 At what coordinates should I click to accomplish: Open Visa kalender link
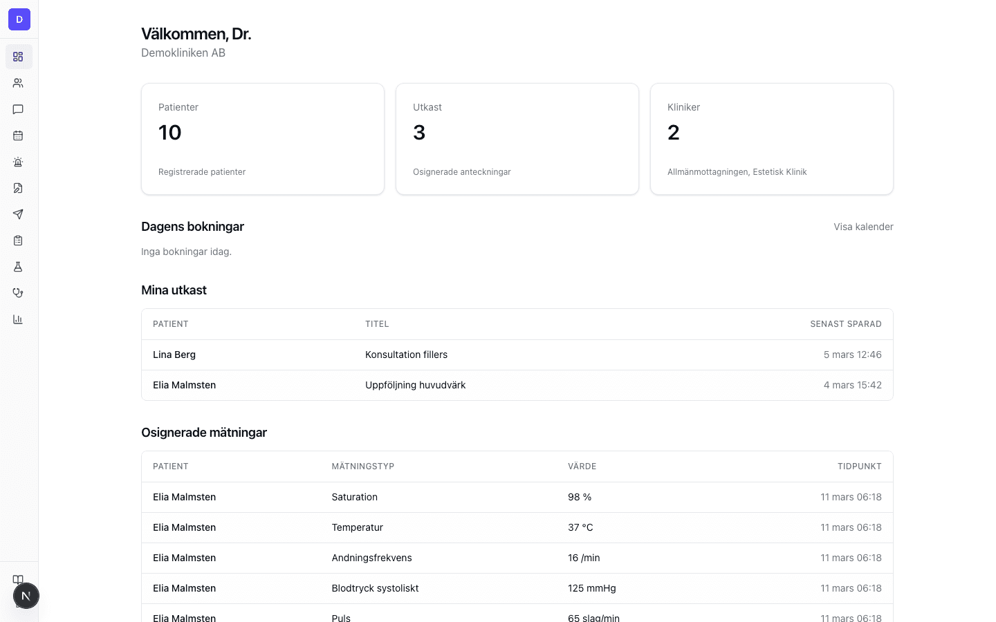pyautogui.click(x=863, y=227)
